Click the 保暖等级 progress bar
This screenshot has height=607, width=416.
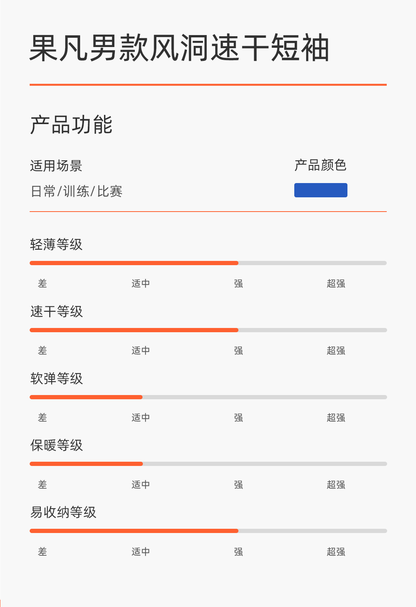208,464
